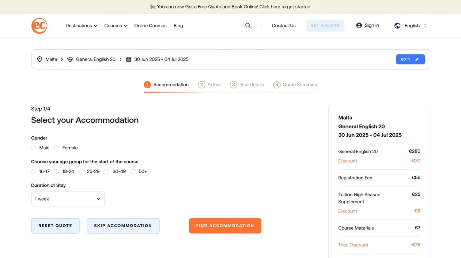Open the Online Courses page
461x258 pixels.
point(150,26)
